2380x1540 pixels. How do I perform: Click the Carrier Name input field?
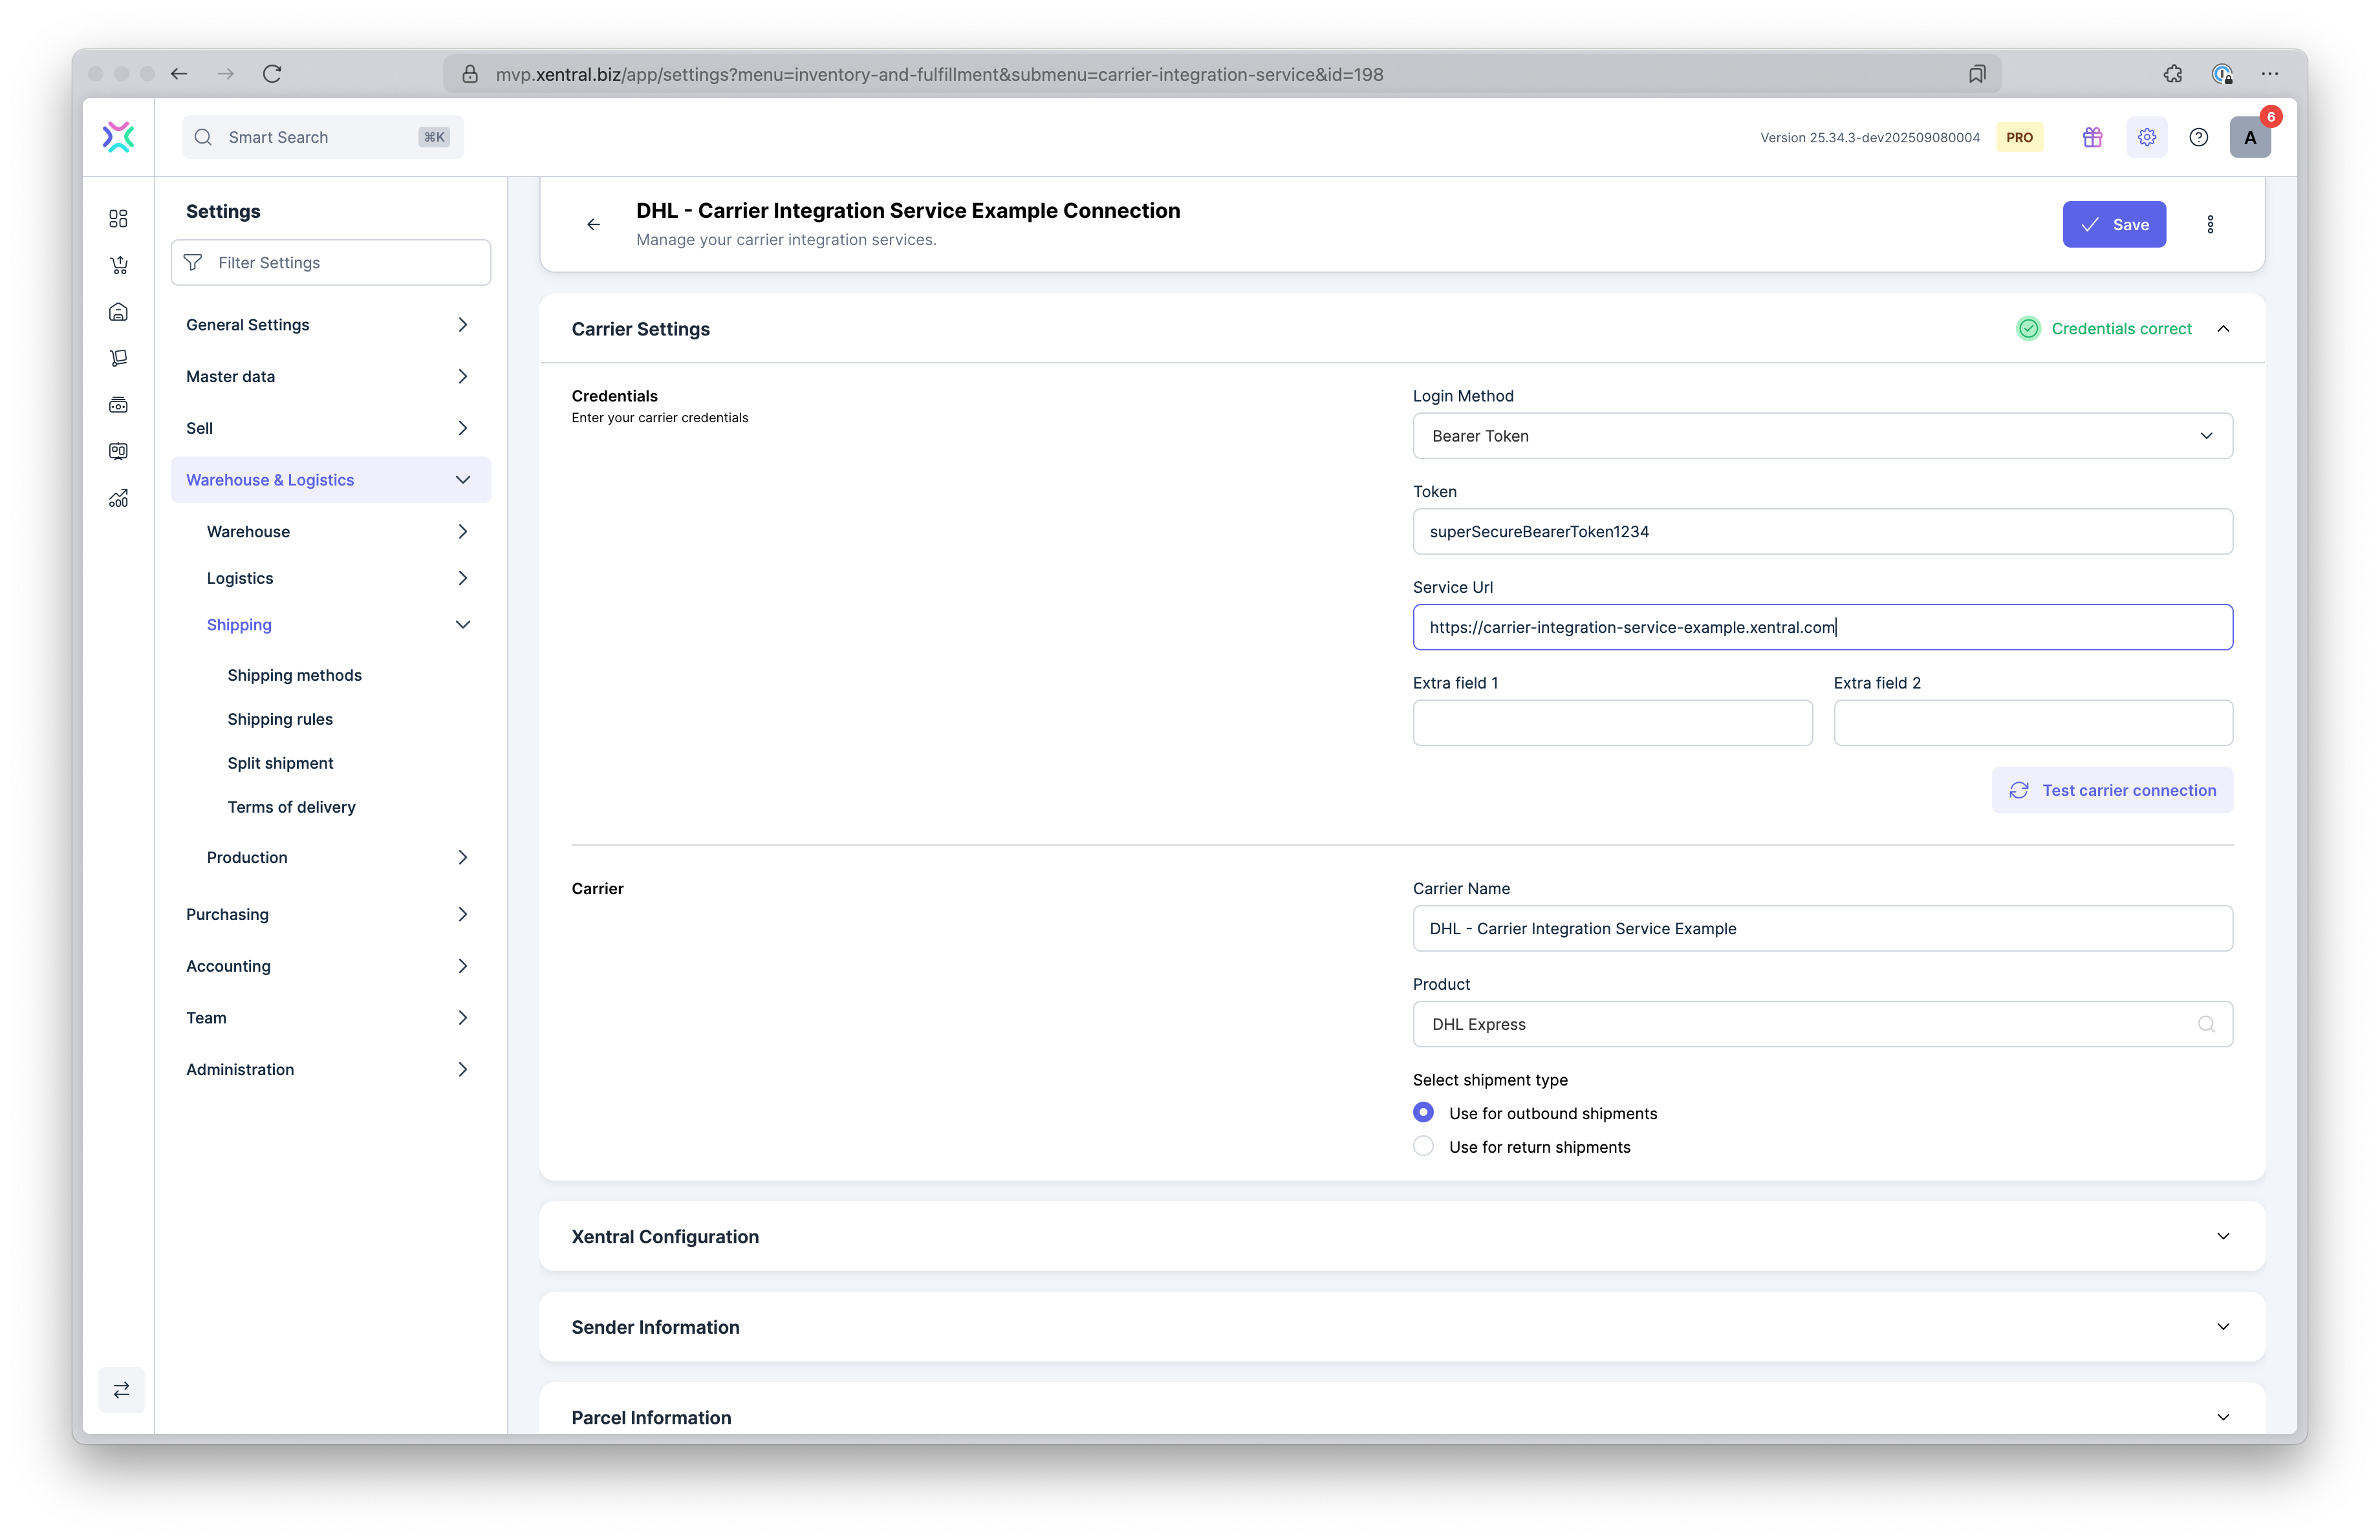pos(1822,928)
